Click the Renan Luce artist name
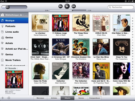 click(101, 59)
